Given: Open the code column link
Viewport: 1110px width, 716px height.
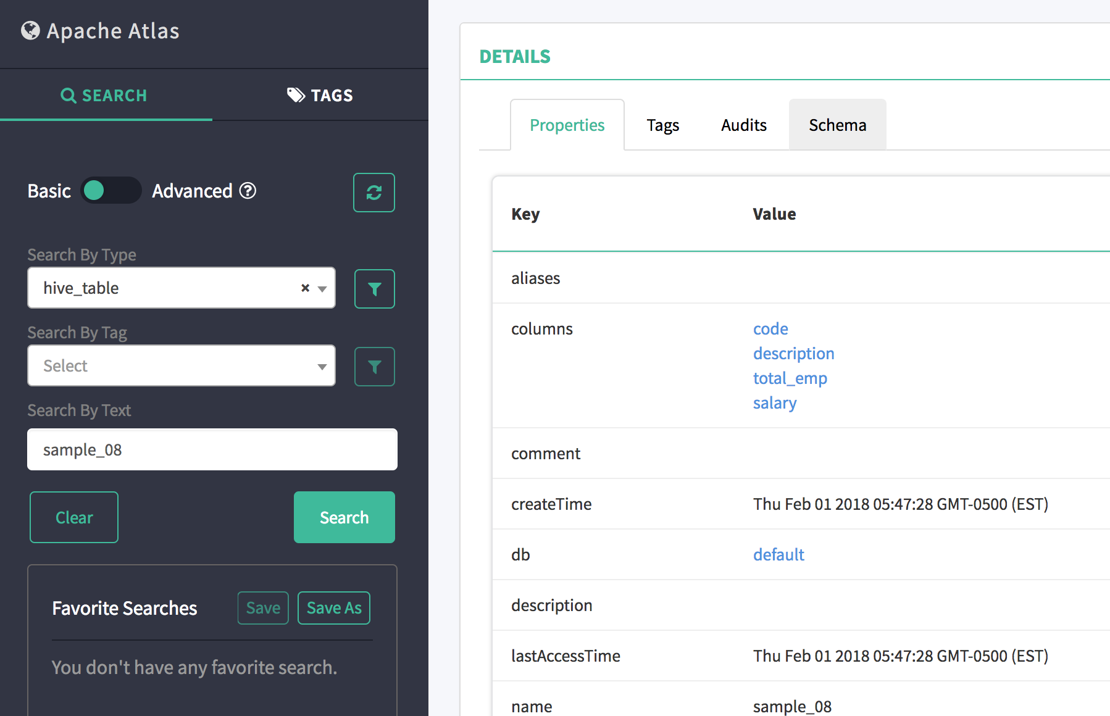Looking at the screenshot, I should pos(770,328).
